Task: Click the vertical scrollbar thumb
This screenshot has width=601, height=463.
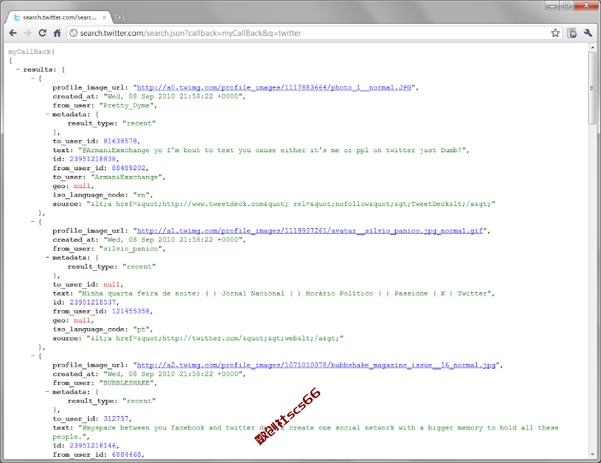Action: tap(592, 88)
